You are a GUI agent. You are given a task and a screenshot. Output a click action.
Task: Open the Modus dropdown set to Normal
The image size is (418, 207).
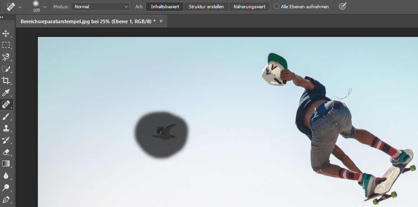[x=100, y=7]
